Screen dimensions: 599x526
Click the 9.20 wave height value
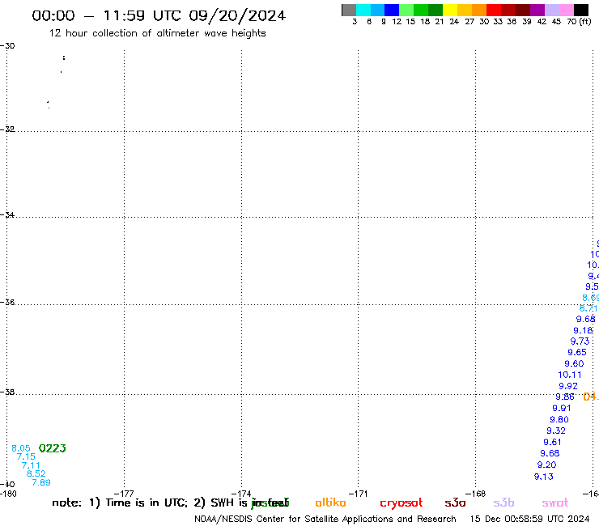[546, 464]
